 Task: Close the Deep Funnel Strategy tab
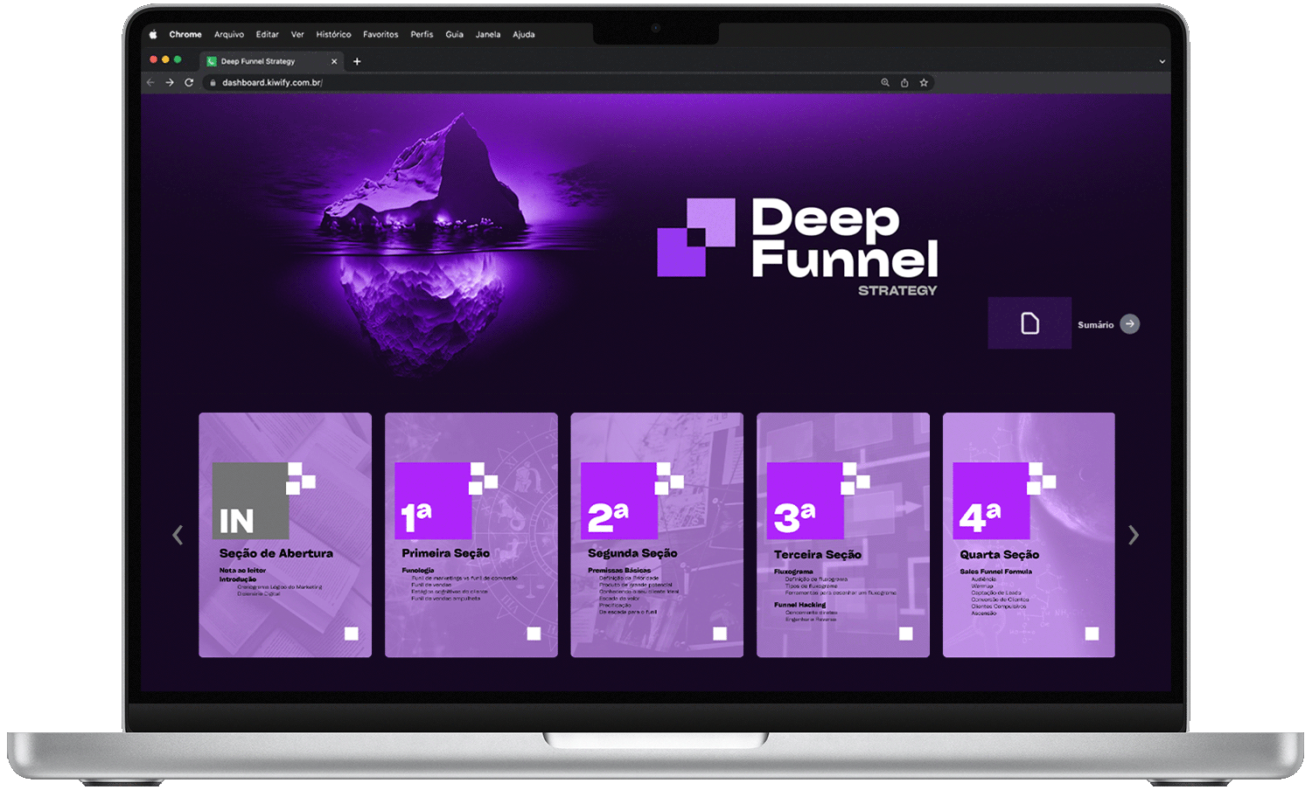click(x=334, y=61)
